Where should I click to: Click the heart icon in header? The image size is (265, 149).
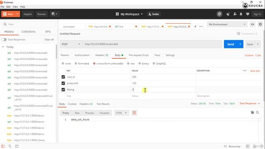[x=248, y=14]
